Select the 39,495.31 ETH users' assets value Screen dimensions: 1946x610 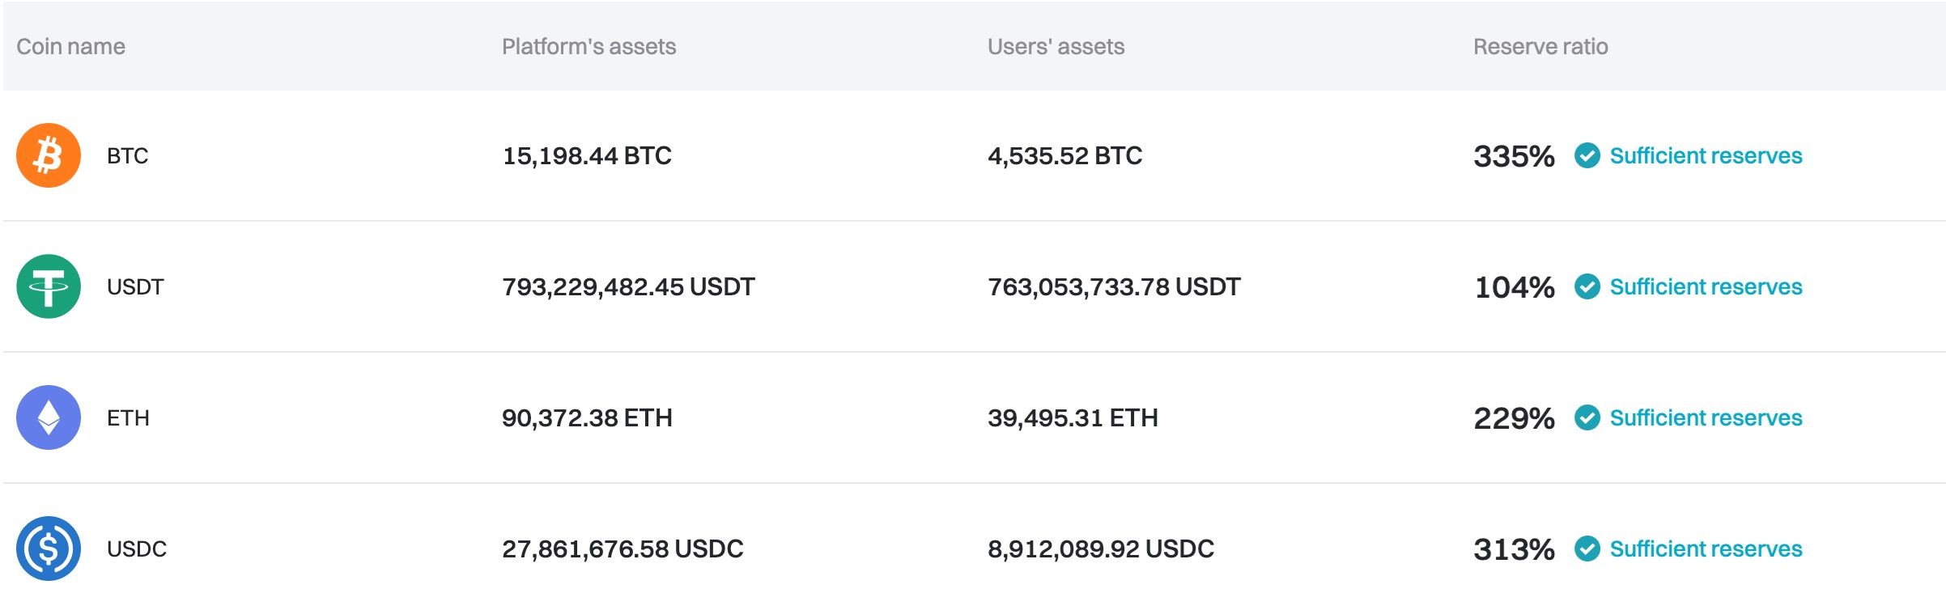point(1073,417)
